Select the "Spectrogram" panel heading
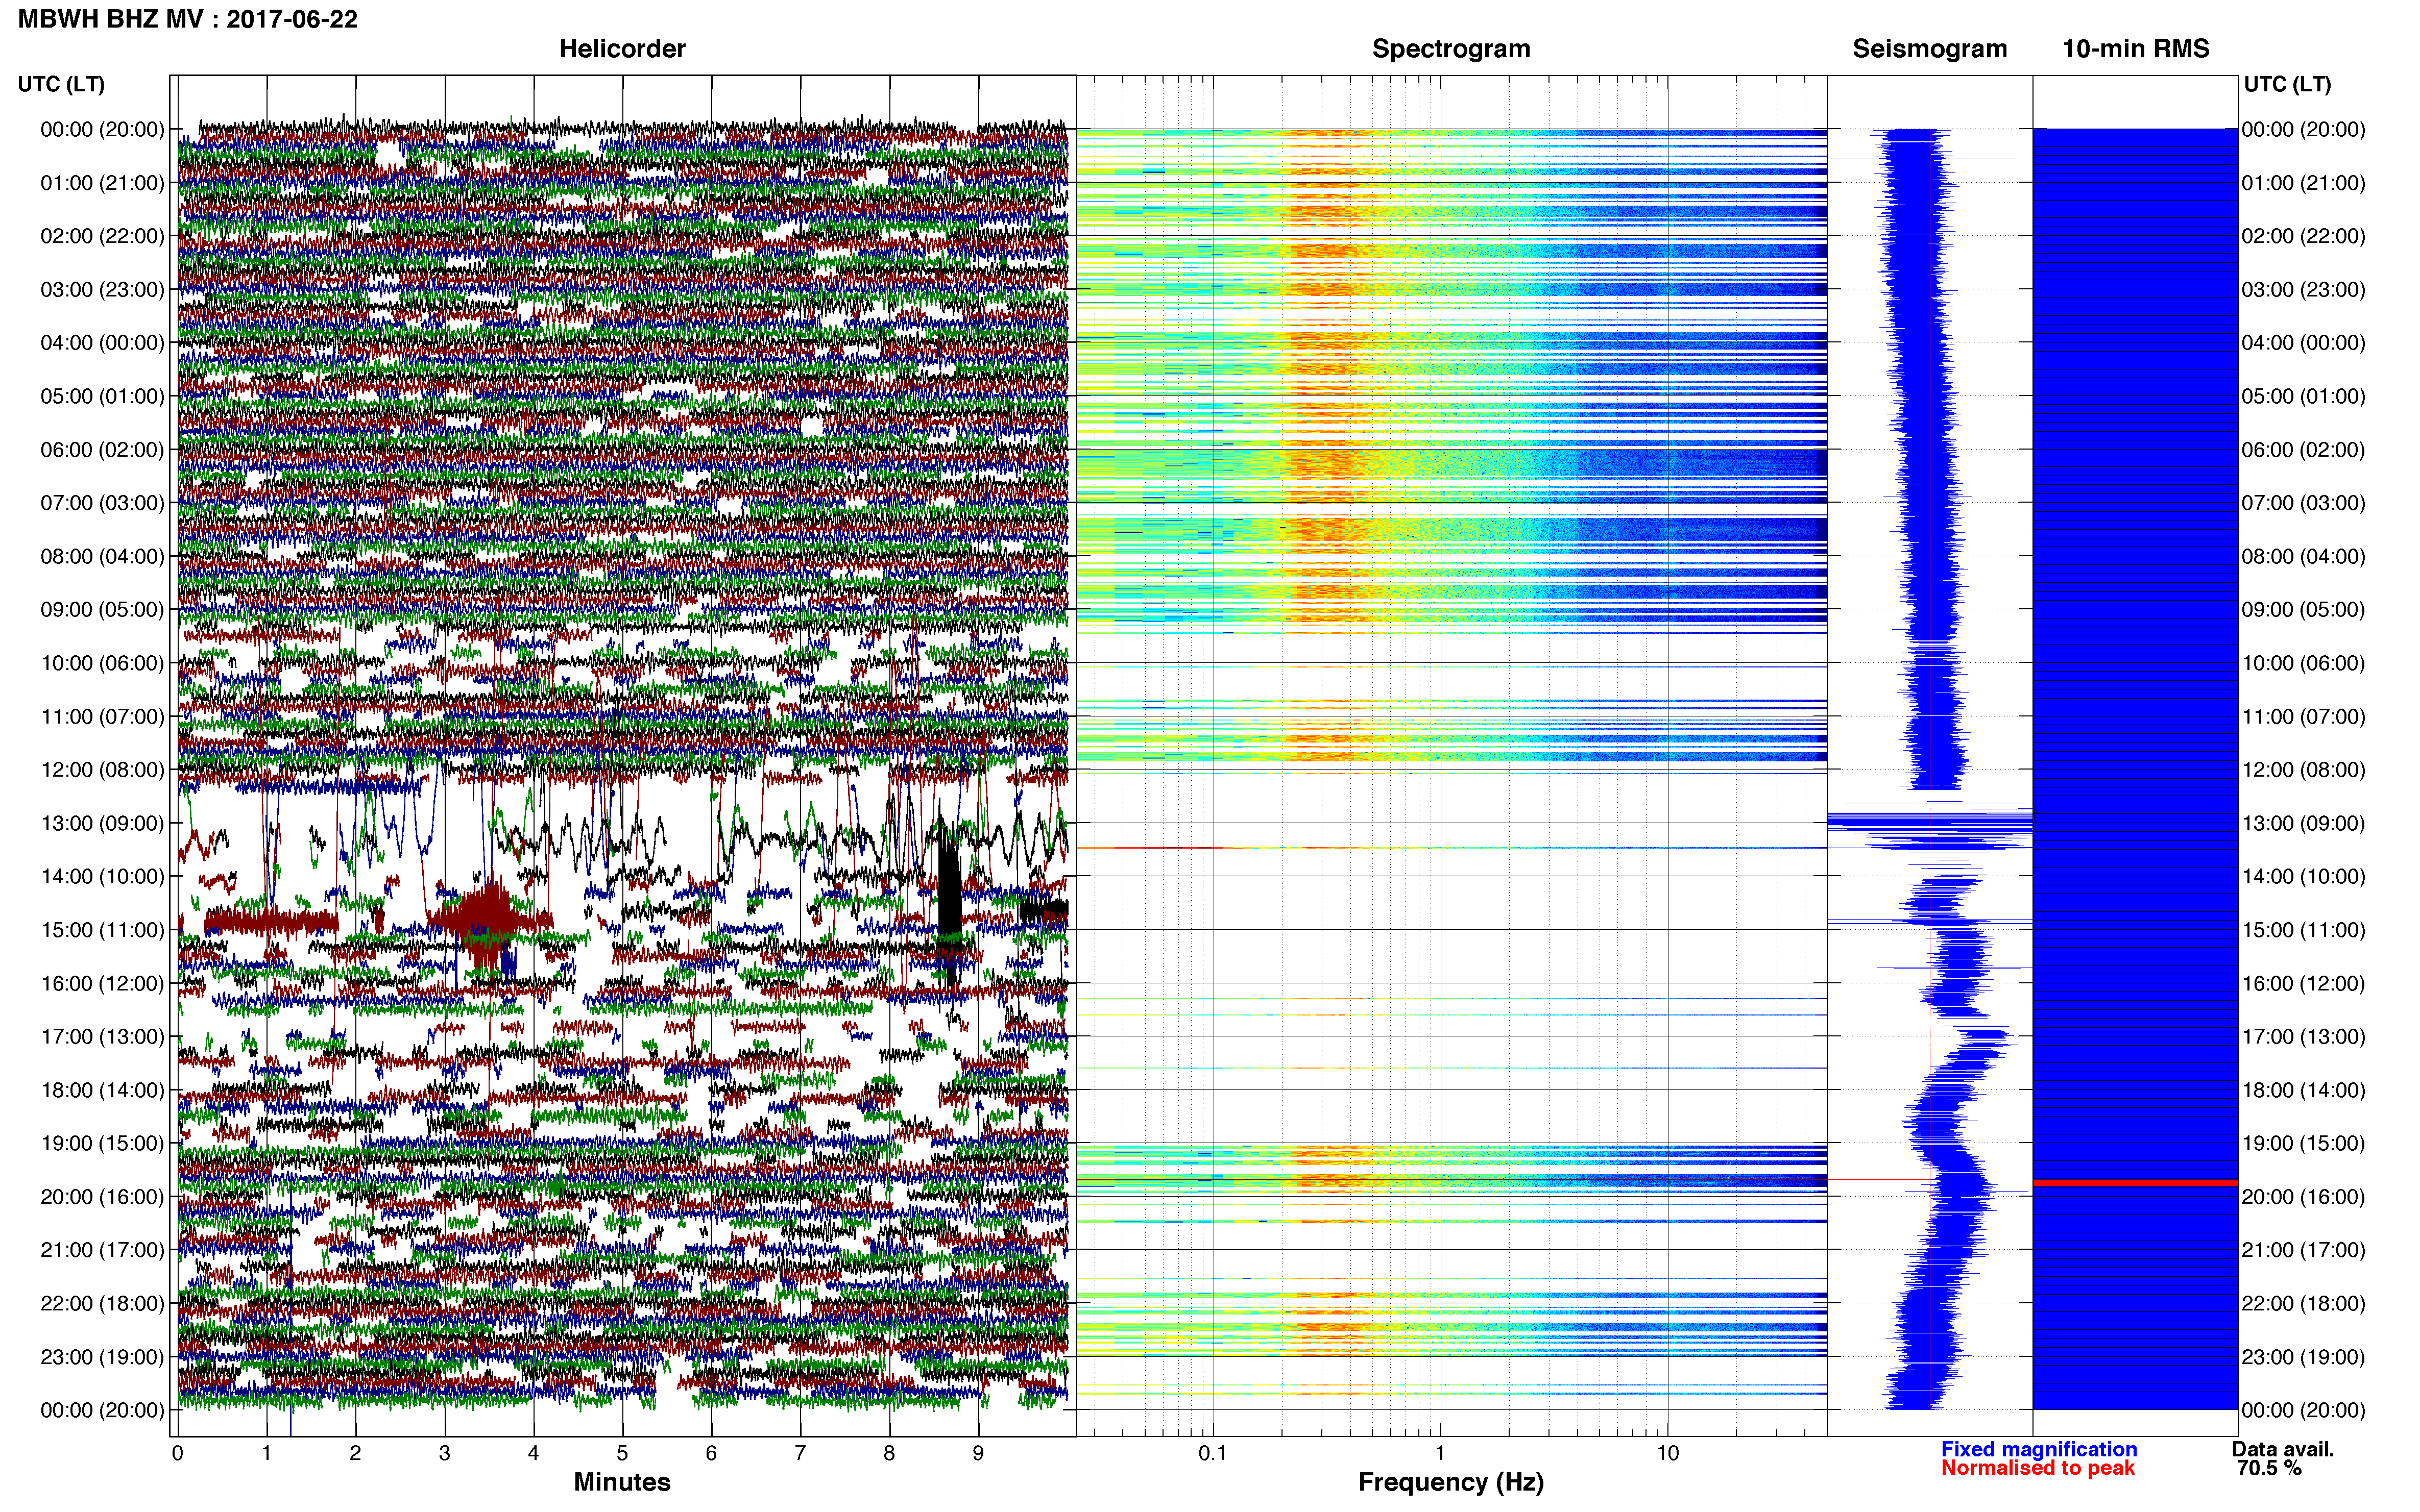 point(1450,49)
